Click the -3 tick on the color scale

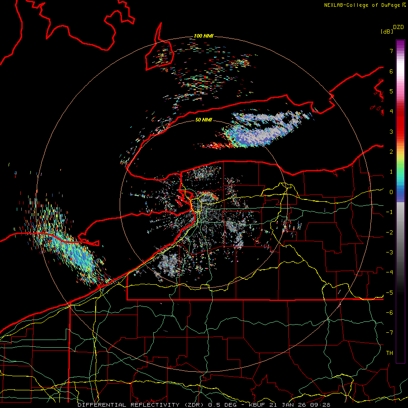coord(389,253)
